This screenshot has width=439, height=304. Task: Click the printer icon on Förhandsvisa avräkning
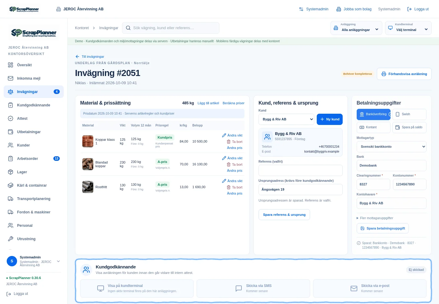pyautogui.click(x=384, y=74)
